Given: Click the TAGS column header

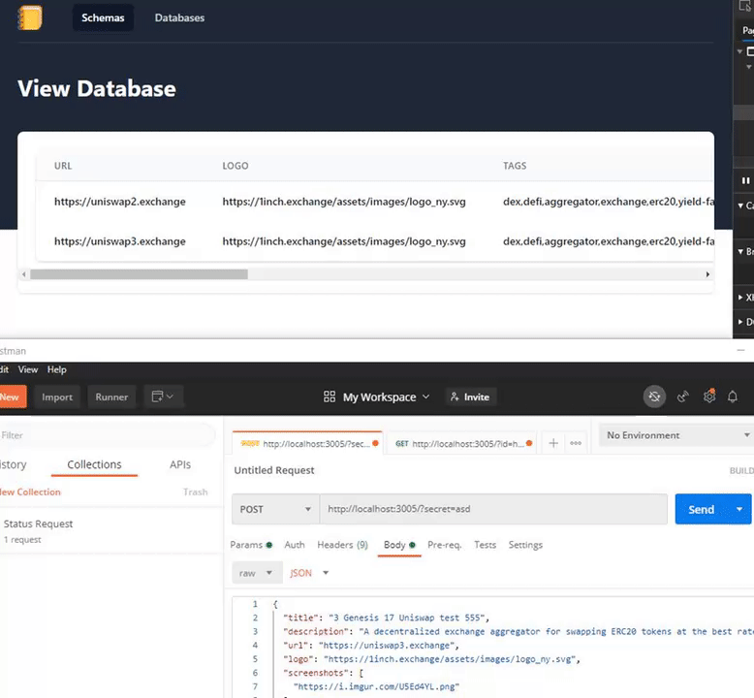Looking at the screenshot, I should tap(515, 166).
